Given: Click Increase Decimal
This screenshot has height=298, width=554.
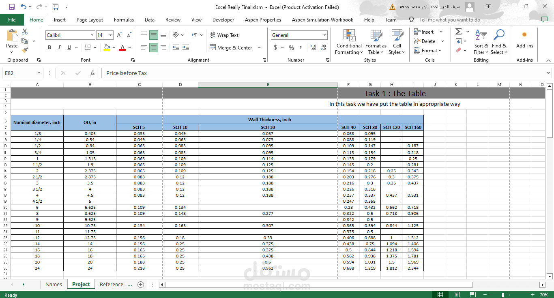Looking at the screenshot, I should pyautogui.click(x=314, y=47).
